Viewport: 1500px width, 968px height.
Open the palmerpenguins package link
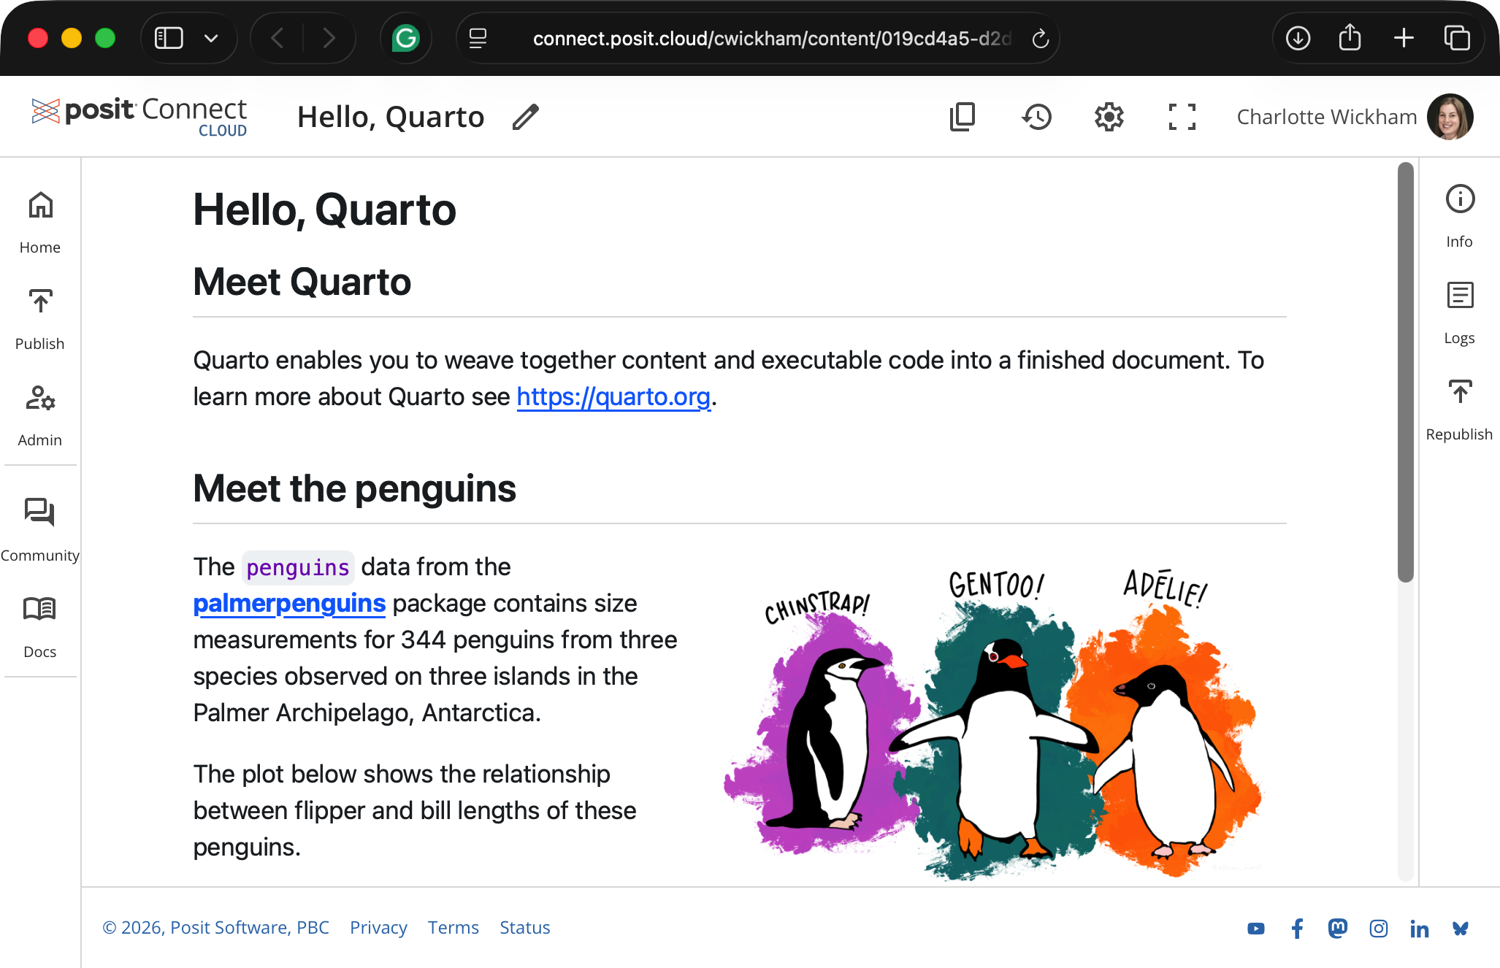pos(289,603)
